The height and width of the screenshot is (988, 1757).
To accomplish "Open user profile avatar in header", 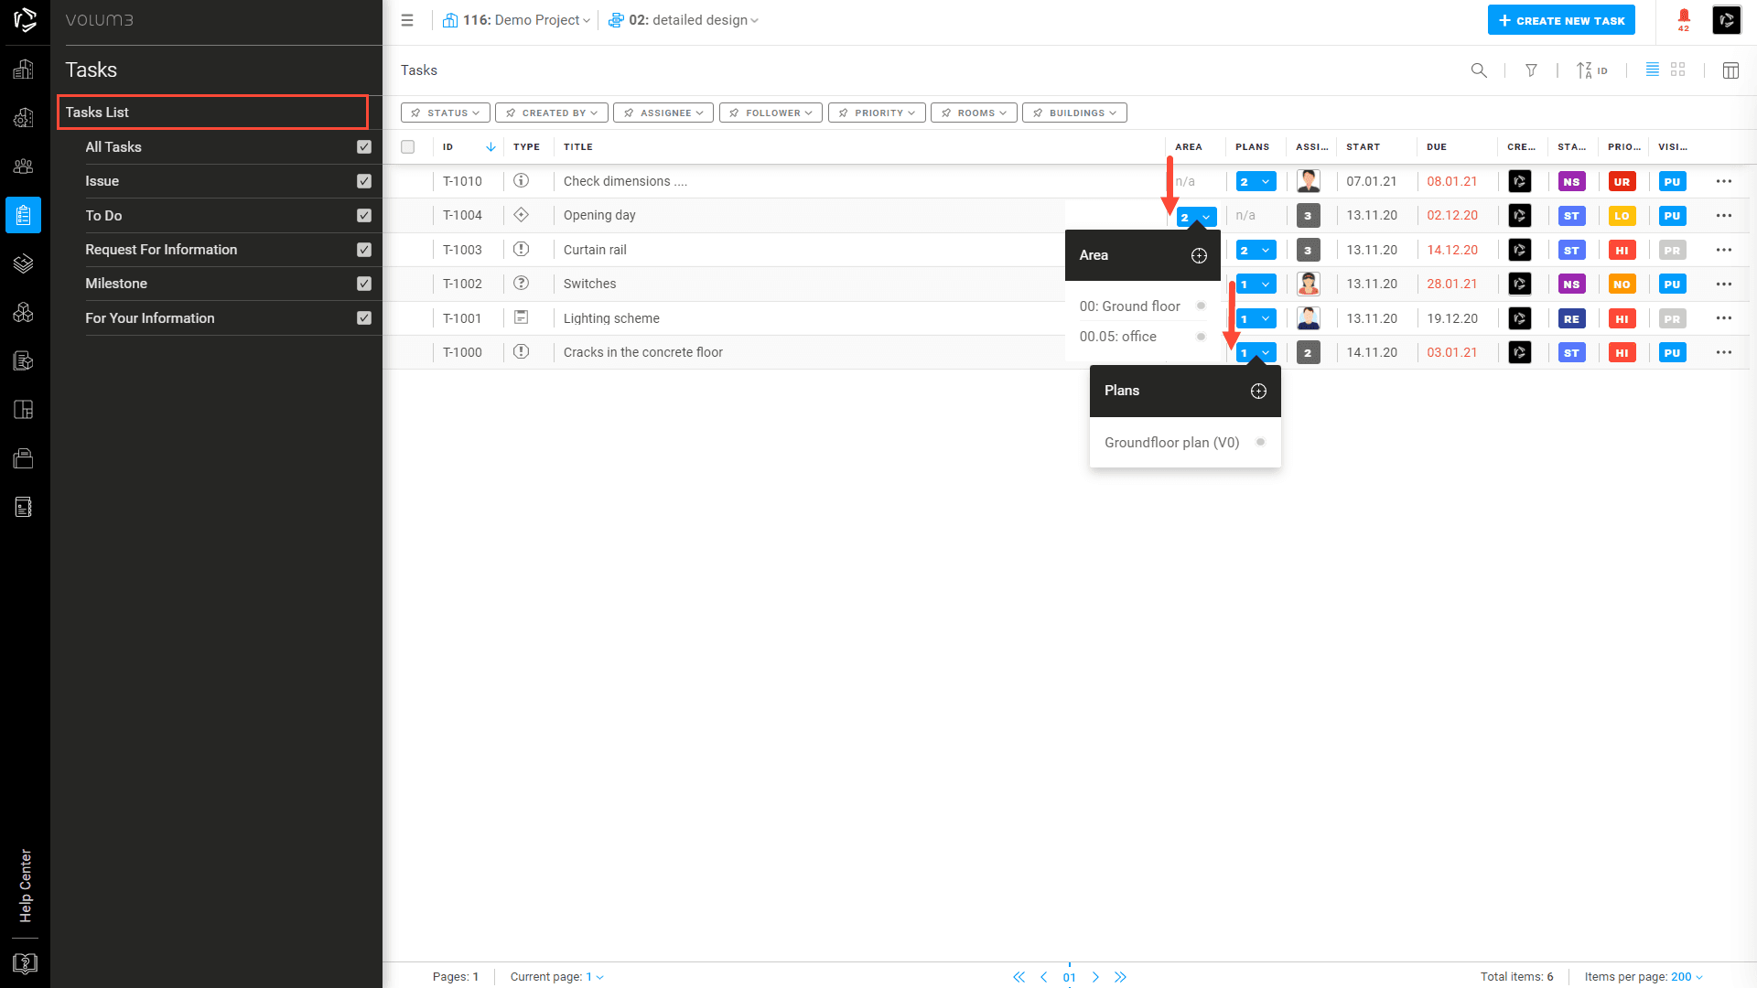I will click(x=1726, y=20).
